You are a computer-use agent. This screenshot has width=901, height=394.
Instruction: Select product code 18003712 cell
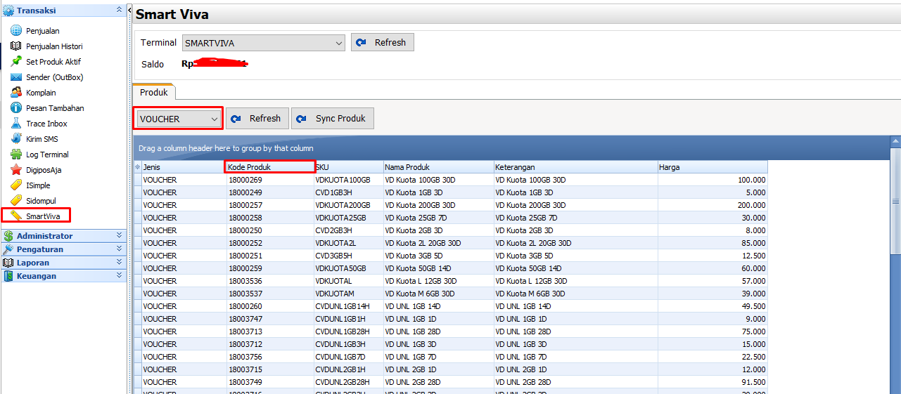pos(270,344)
